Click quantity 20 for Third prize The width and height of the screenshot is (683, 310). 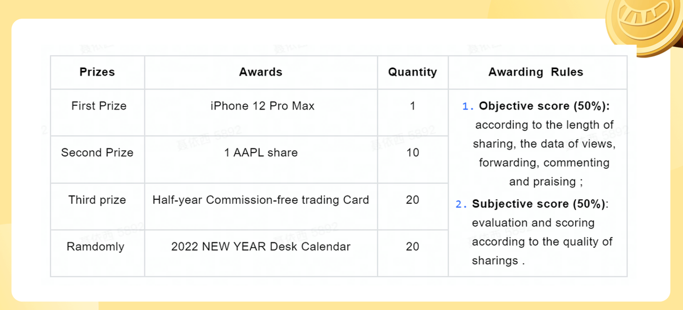point(412,200)
